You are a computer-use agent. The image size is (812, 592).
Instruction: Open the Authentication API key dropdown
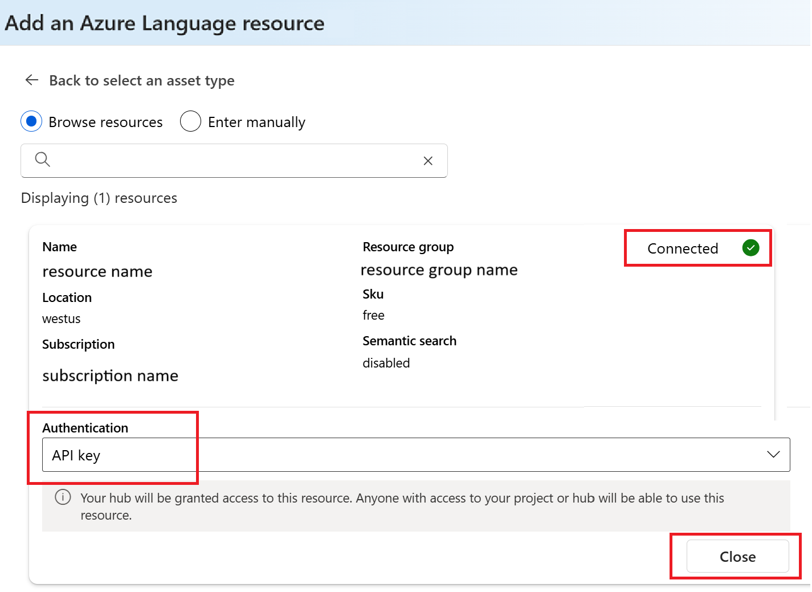tap(416, 455)
